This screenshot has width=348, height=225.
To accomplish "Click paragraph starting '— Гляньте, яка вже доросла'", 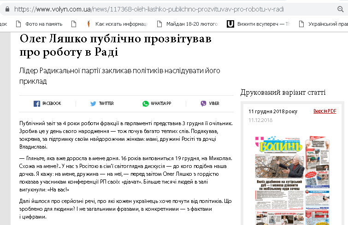I will pyautogui.click(x=126, y=174).
